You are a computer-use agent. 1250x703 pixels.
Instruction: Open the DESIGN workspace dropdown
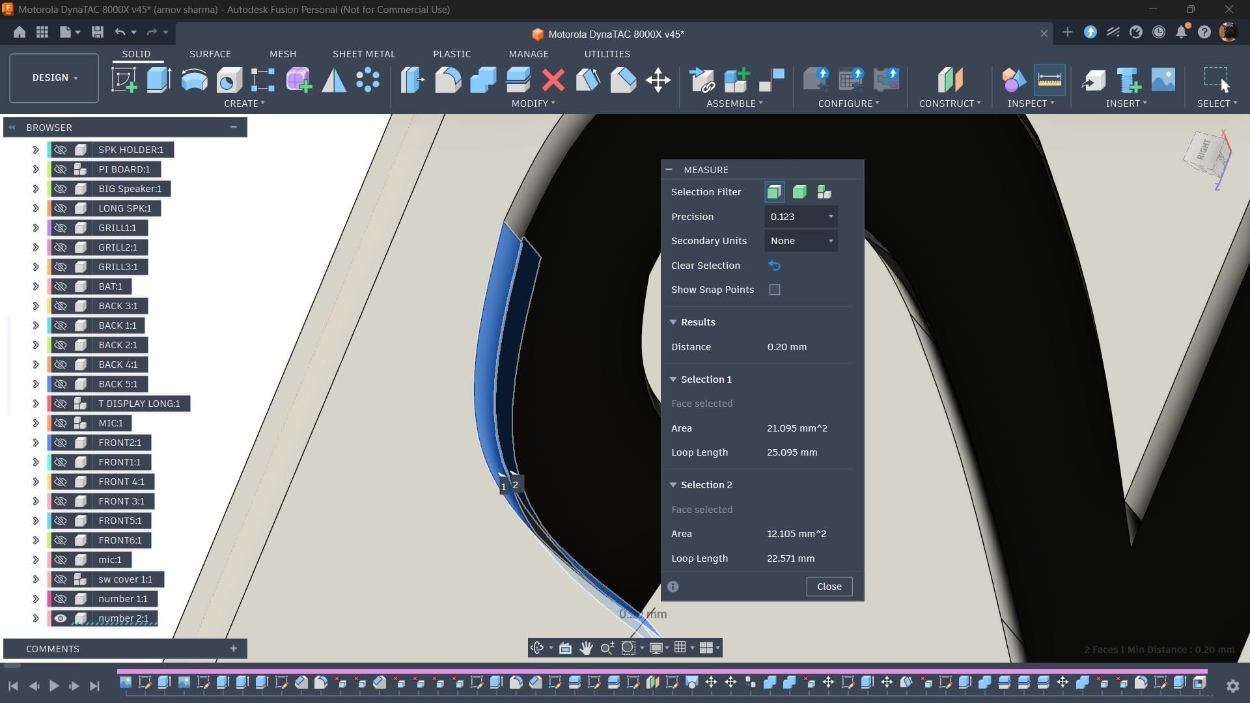point(54,77)
